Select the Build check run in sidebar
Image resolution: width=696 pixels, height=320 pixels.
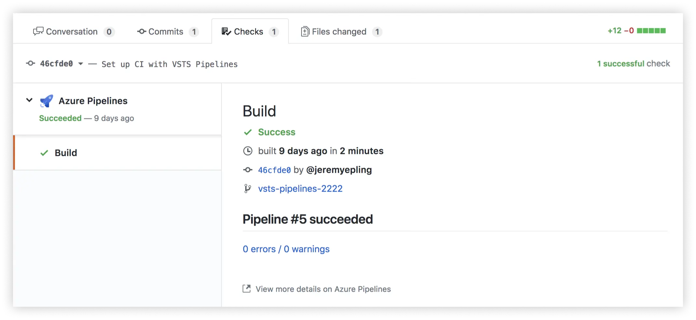(x=66, y=153)
